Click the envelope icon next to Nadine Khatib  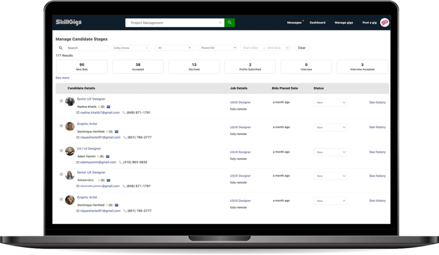(x=108, y=107)
